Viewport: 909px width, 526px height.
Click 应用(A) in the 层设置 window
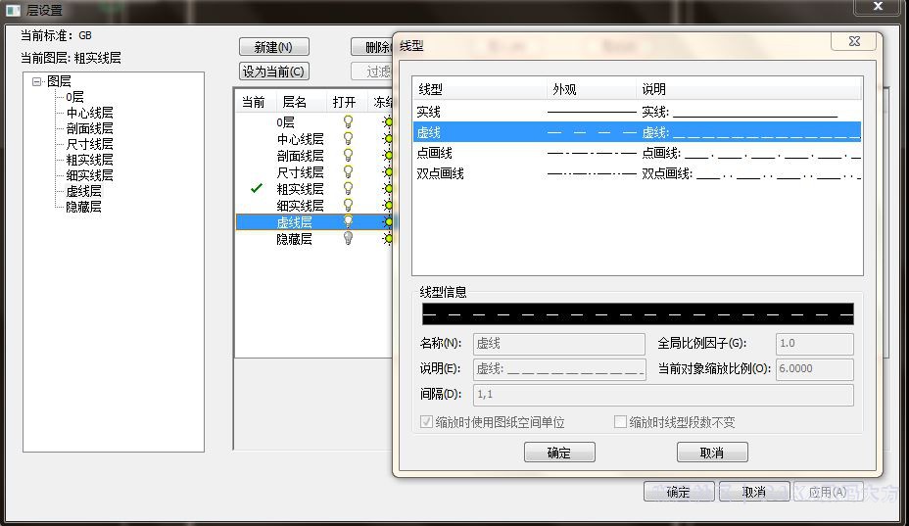829,492
